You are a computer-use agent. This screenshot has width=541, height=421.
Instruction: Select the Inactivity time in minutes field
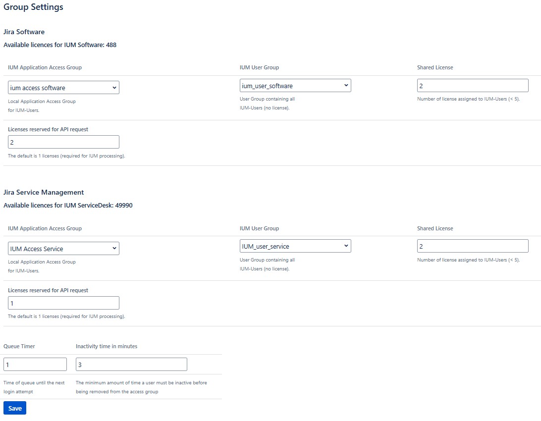[131, 365]
